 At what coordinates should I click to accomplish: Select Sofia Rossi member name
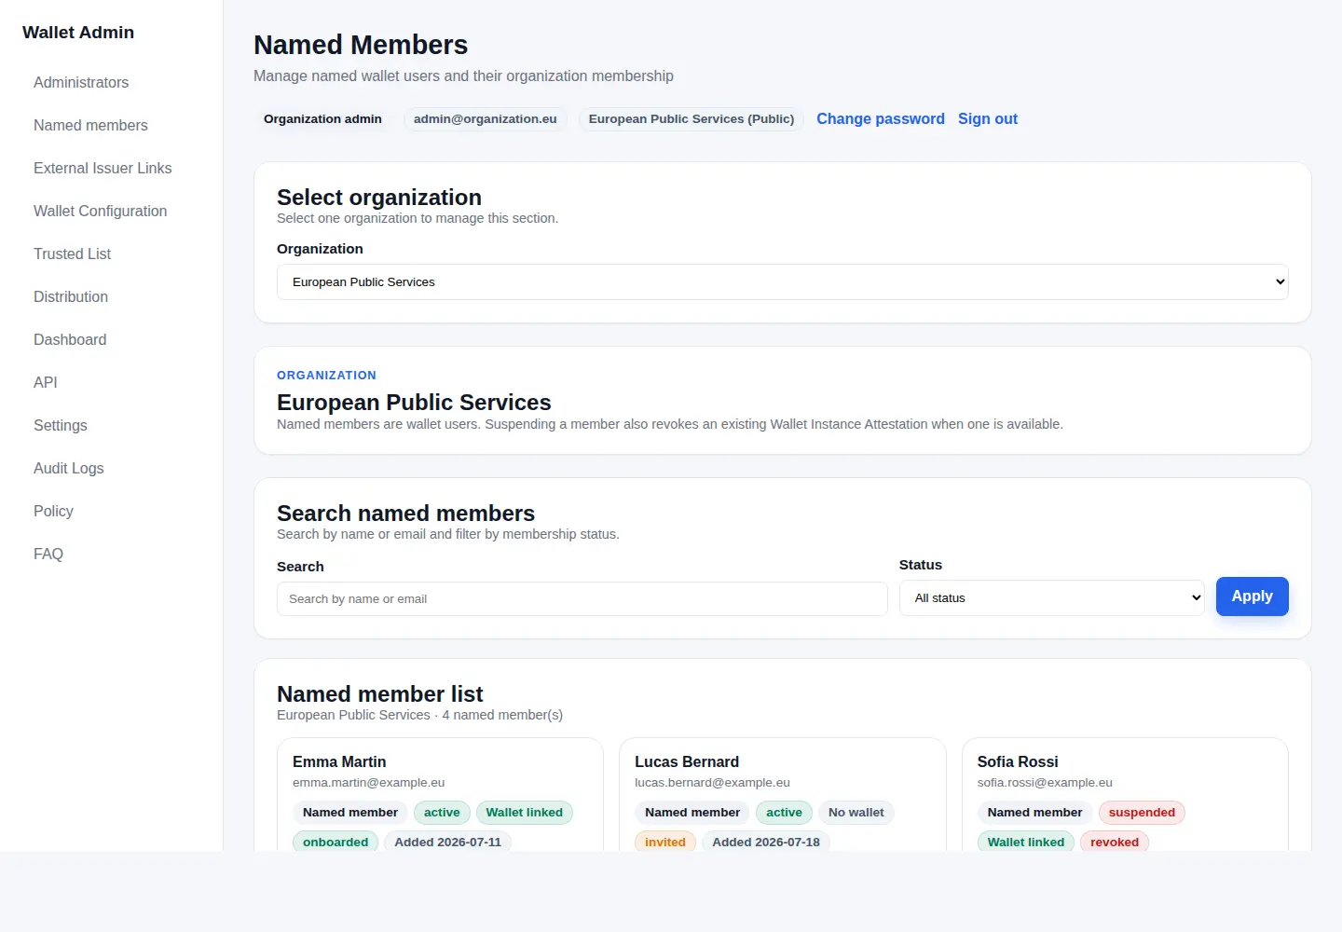pos(1018,761)
